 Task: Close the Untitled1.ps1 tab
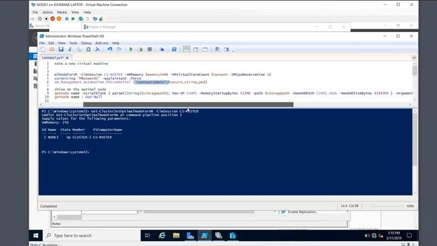point(67,57)
